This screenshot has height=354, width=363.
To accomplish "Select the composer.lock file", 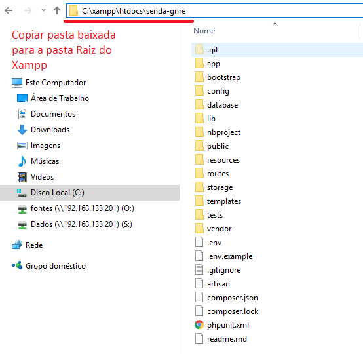I will coord(227,311).
